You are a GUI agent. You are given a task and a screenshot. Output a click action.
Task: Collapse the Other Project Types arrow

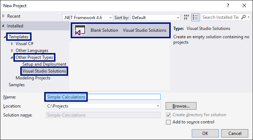(12, 57)
